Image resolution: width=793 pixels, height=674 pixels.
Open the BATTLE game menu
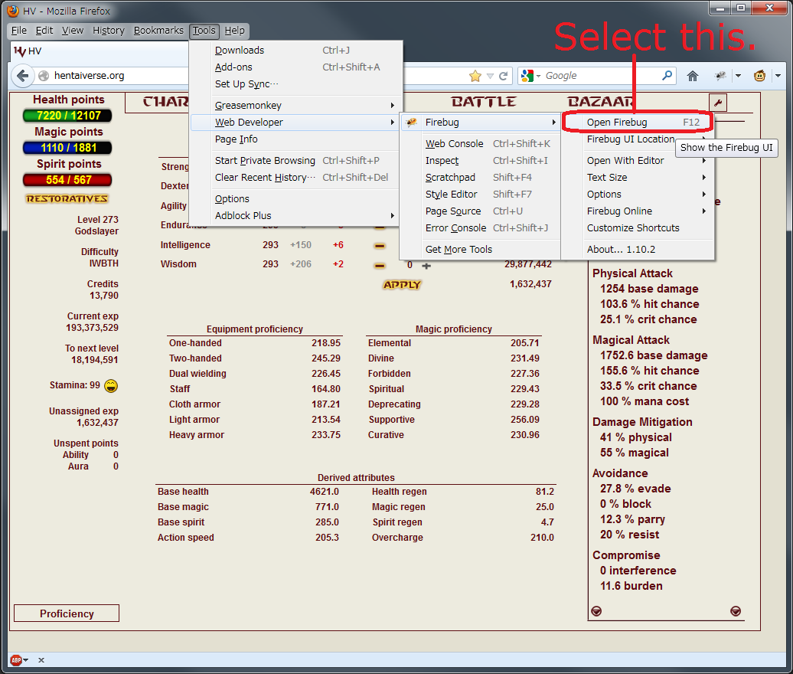[x=483, y=102]
